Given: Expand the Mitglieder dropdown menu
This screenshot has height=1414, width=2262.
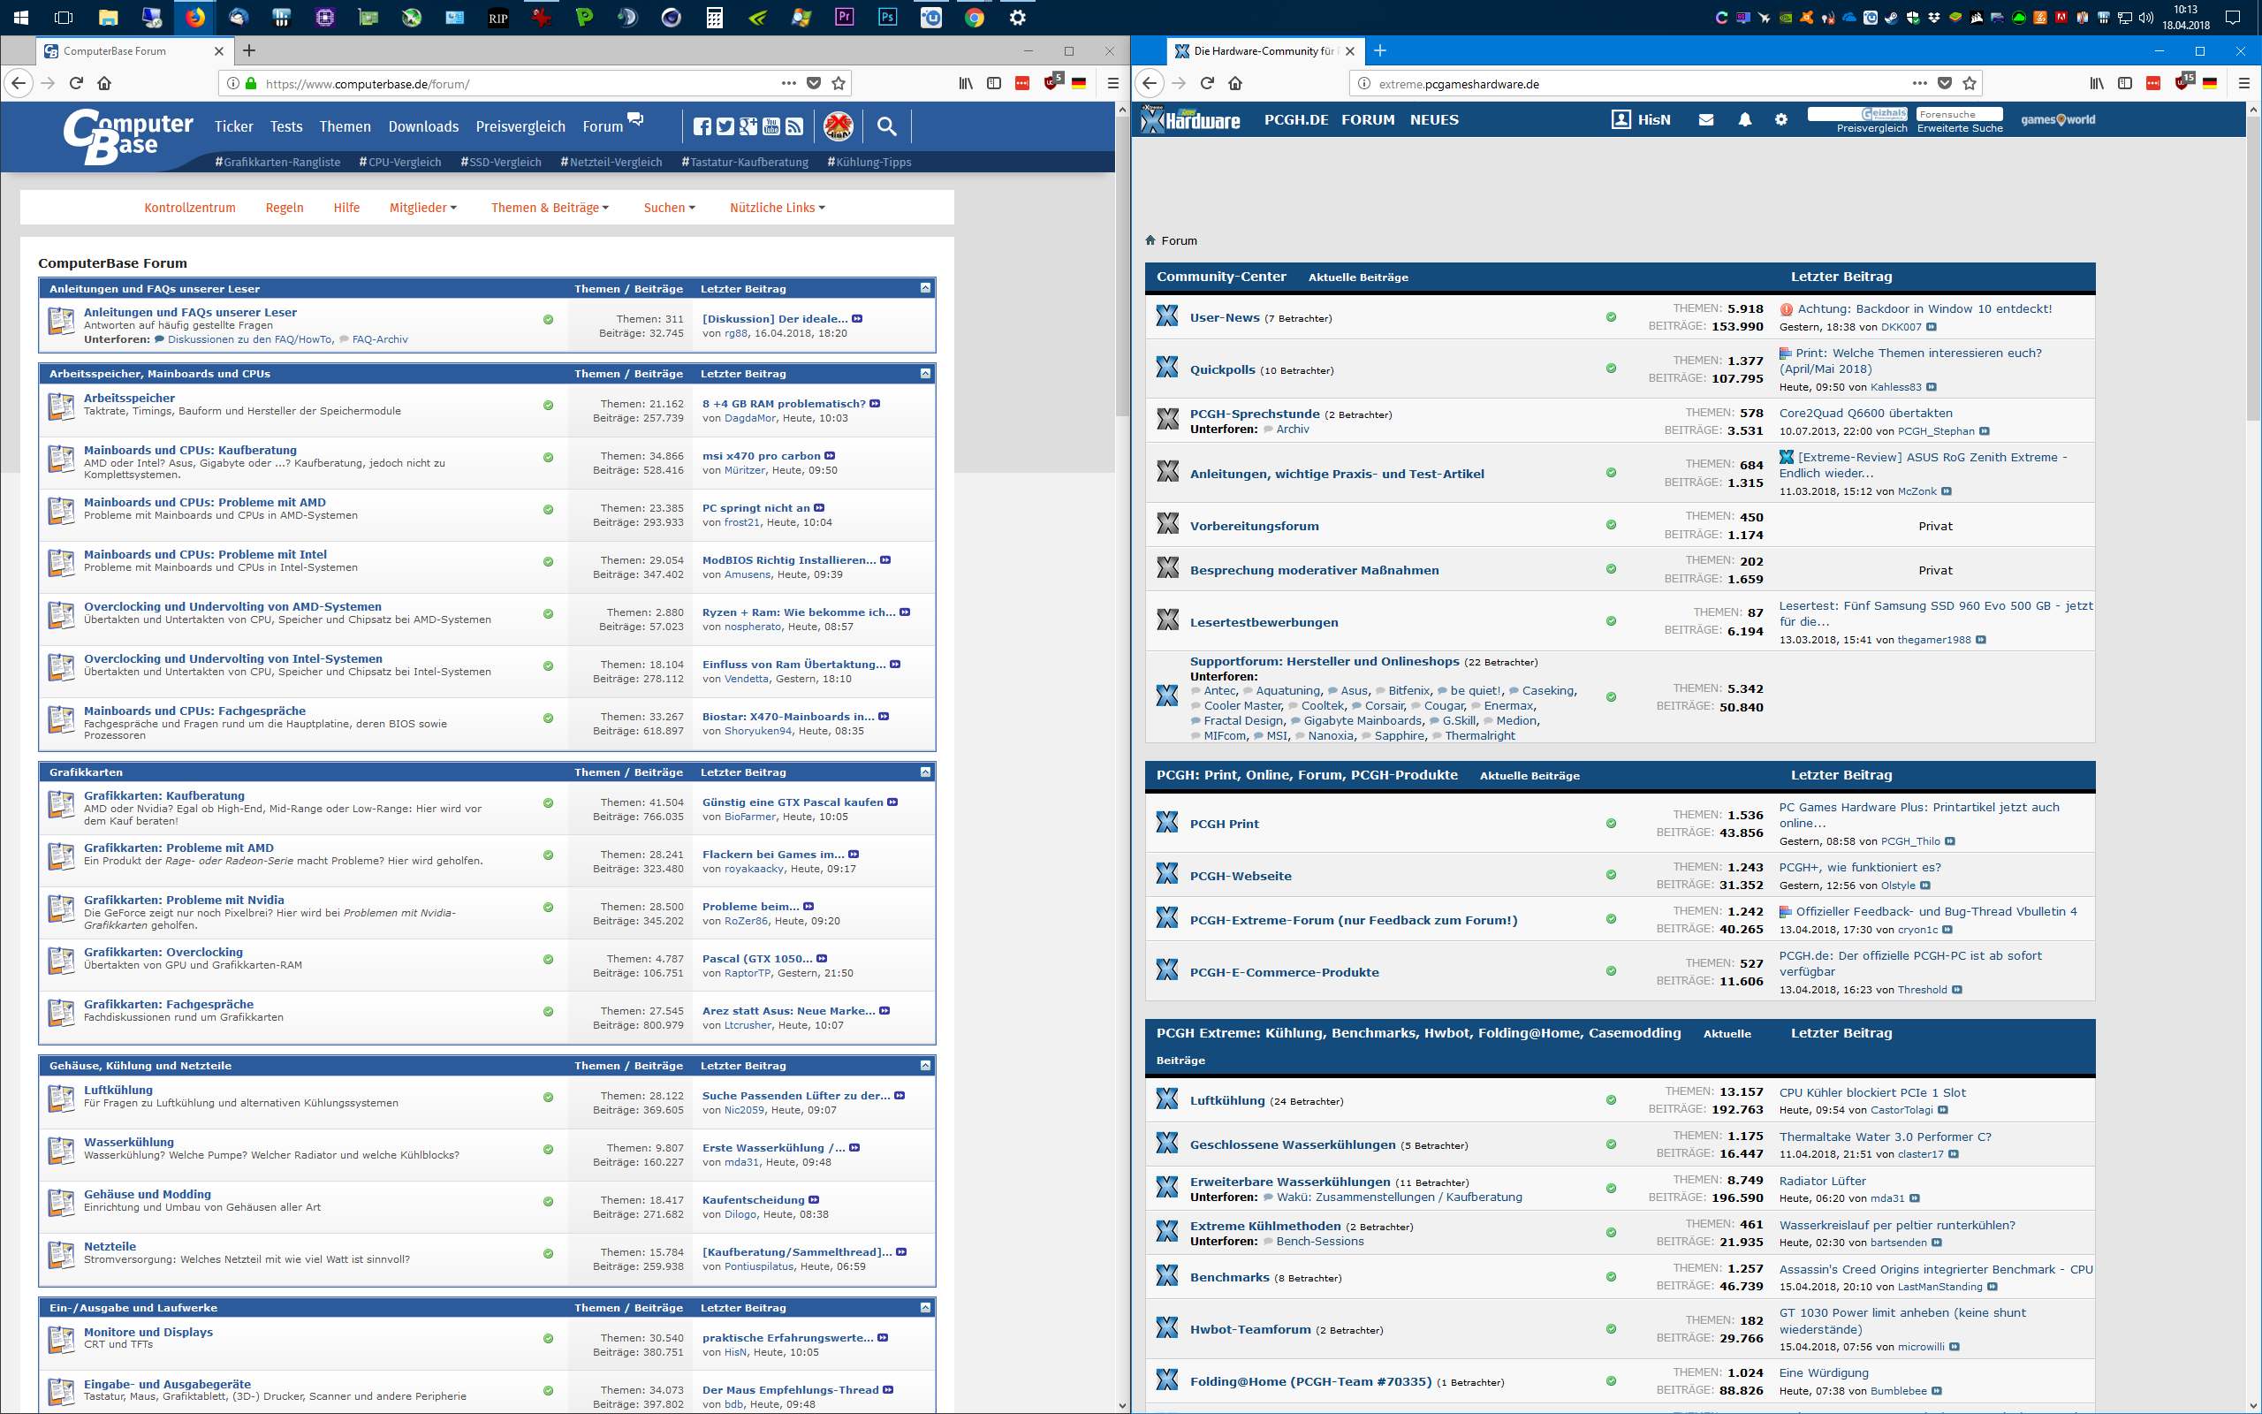Looking at the screenshot, I should (422, 208).
